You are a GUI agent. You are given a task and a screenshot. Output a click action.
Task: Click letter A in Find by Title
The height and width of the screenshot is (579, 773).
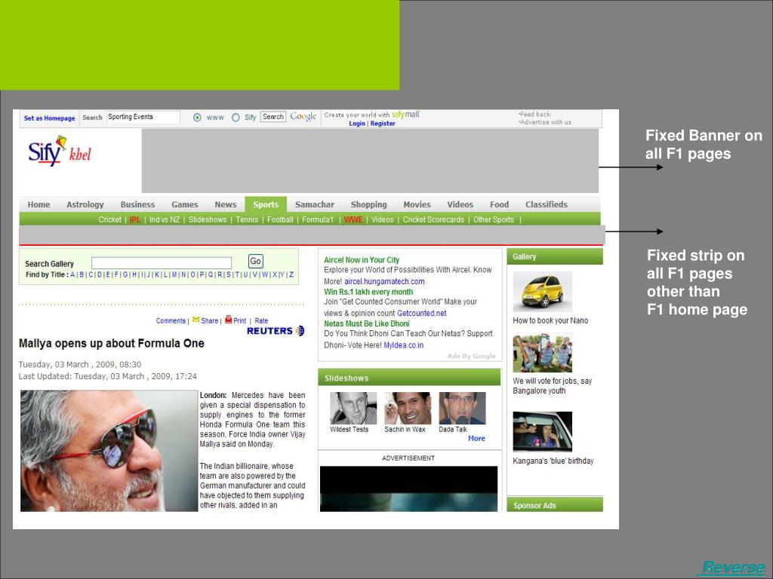click(x=72, y=274)
